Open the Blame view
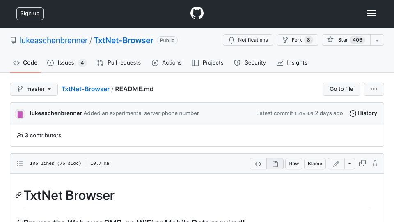 click(x=315, y=164)
